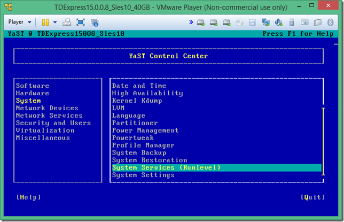Select Network Devices category
This screenshot has height=222, width=344.
coord(47,108)
